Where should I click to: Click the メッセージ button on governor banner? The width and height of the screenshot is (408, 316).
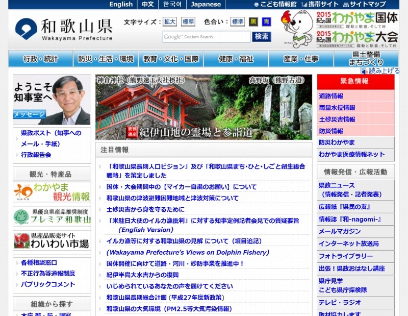coord(30,114)
